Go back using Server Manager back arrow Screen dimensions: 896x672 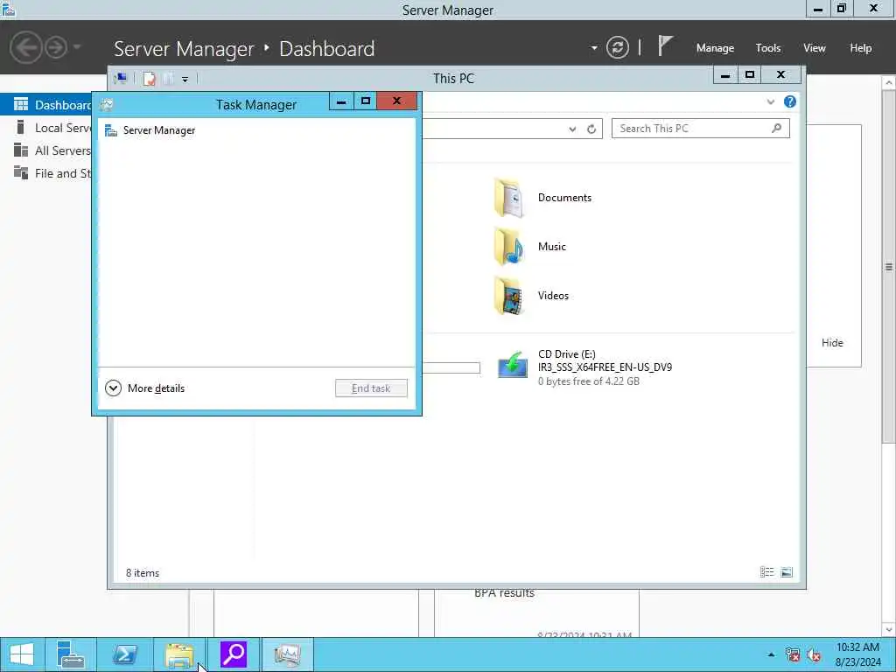pos(25,47)
